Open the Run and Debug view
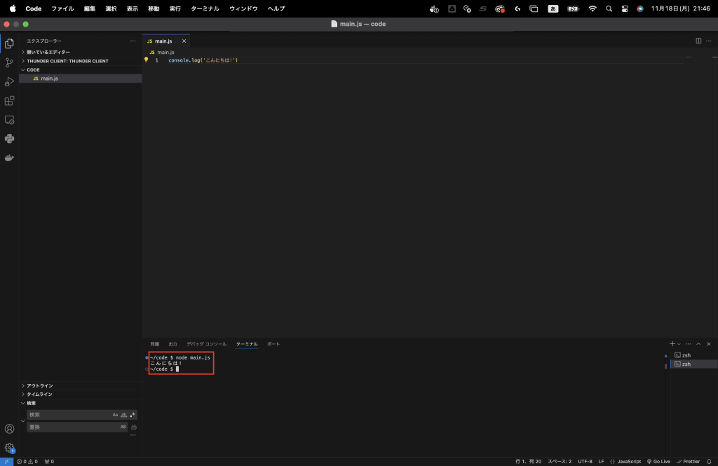 point(9,81)
